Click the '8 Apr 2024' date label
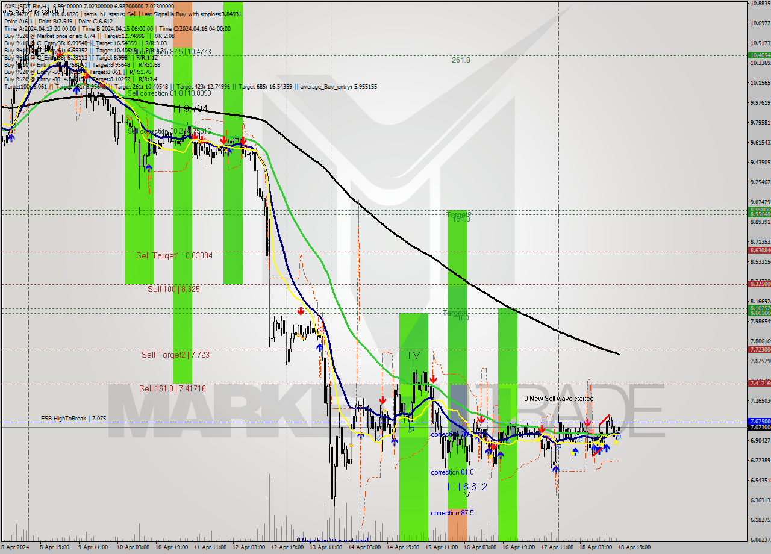 [x=14, y=547]
